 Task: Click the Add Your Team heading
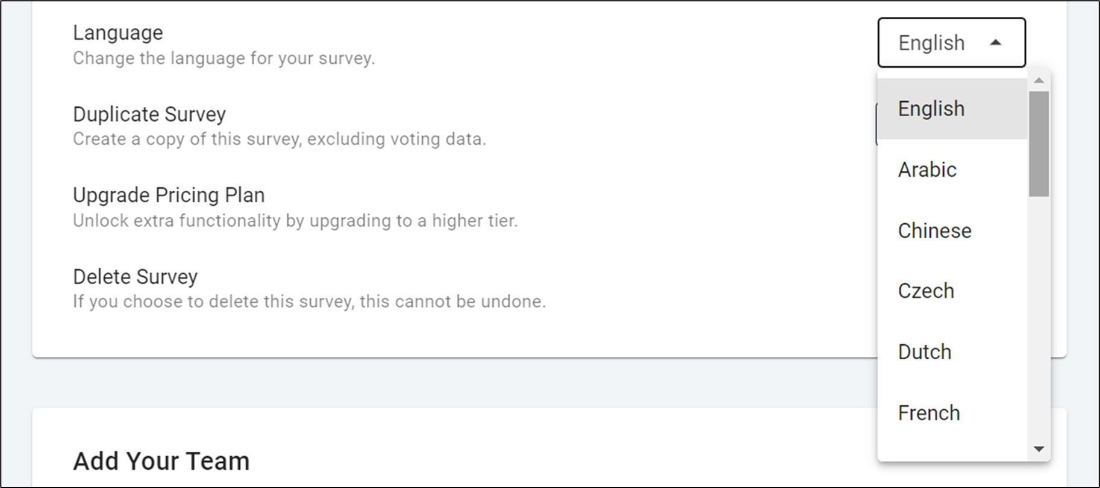161,461
